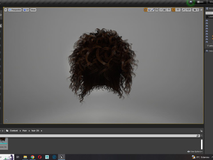Image resolution: width=213 pixels, height=160 pixels.
Task: Click the Content Browser folder icon
Action: point(7,131)
